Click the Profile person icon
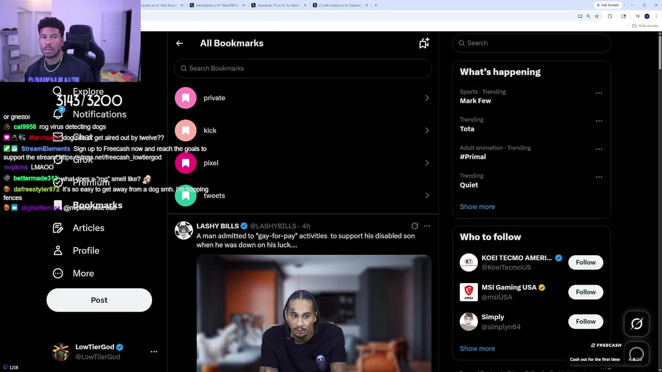 tap(58, 251)
